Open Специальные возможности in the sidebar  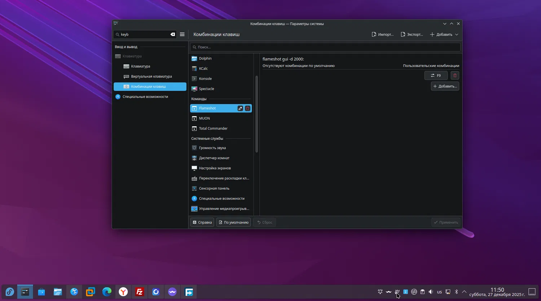pyautogui.click(x=145, y=97)
